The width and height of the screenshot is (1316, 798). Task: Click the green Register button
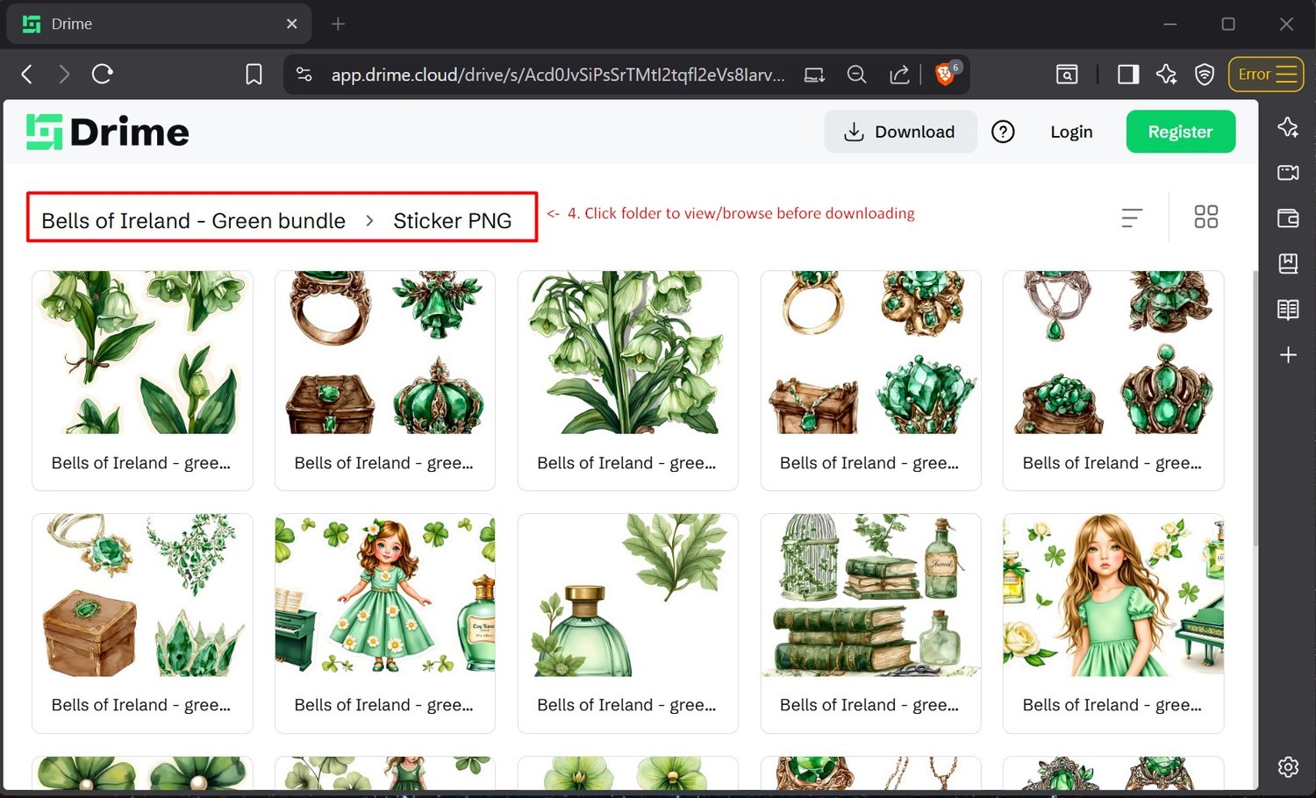click(x=1180, y=132)
